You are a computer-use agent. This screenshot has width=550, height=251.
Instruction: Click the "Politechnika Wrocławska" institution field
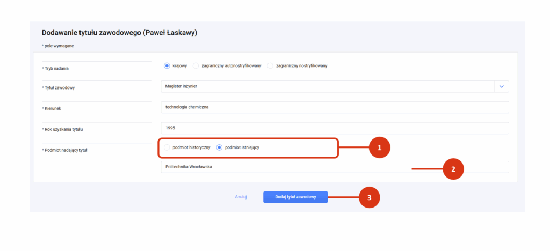coord(335,167)
